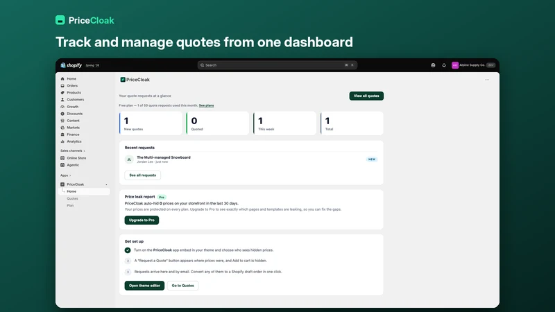Click the PriceCloak app icon in sidebar

click(62, 184)
